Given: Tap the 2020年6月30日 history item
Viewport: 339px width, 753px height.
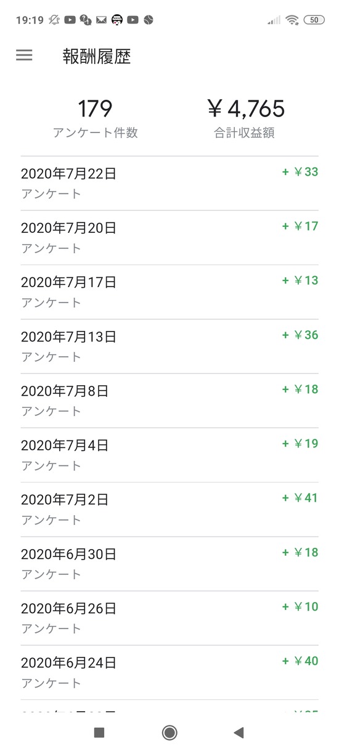Looking at the screenshot, I should 169,564.
